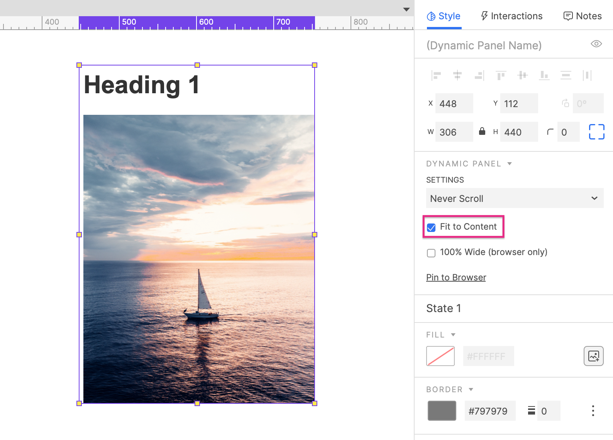
Task: Click align top icon
Action: tap(501, 75)
